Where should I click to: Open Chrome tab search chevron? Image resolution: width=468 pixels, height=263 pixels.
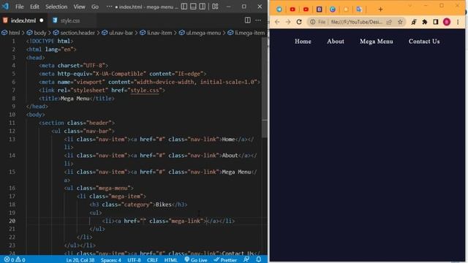(409, 6)
